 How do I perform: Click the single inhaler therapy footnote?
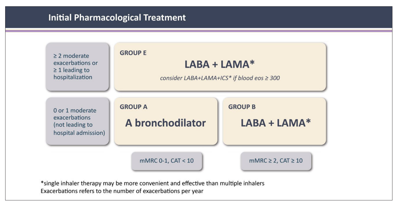click(x=152, y=183)
